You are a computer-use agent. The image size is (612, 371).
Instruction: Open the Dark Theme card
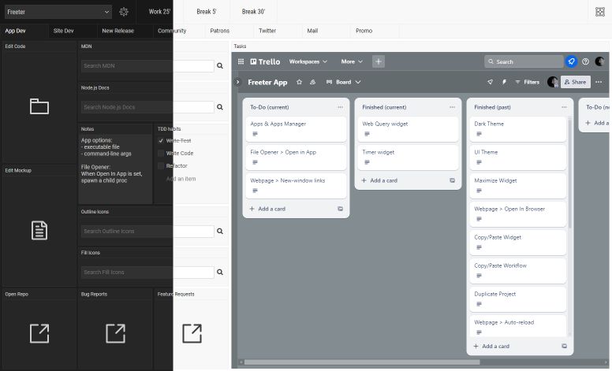(518, 129)
